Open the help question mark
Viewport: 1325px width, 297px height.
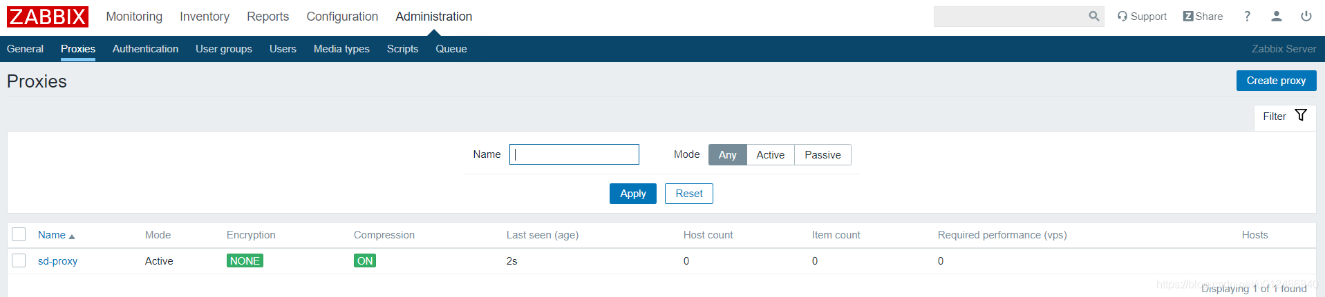1247,17
